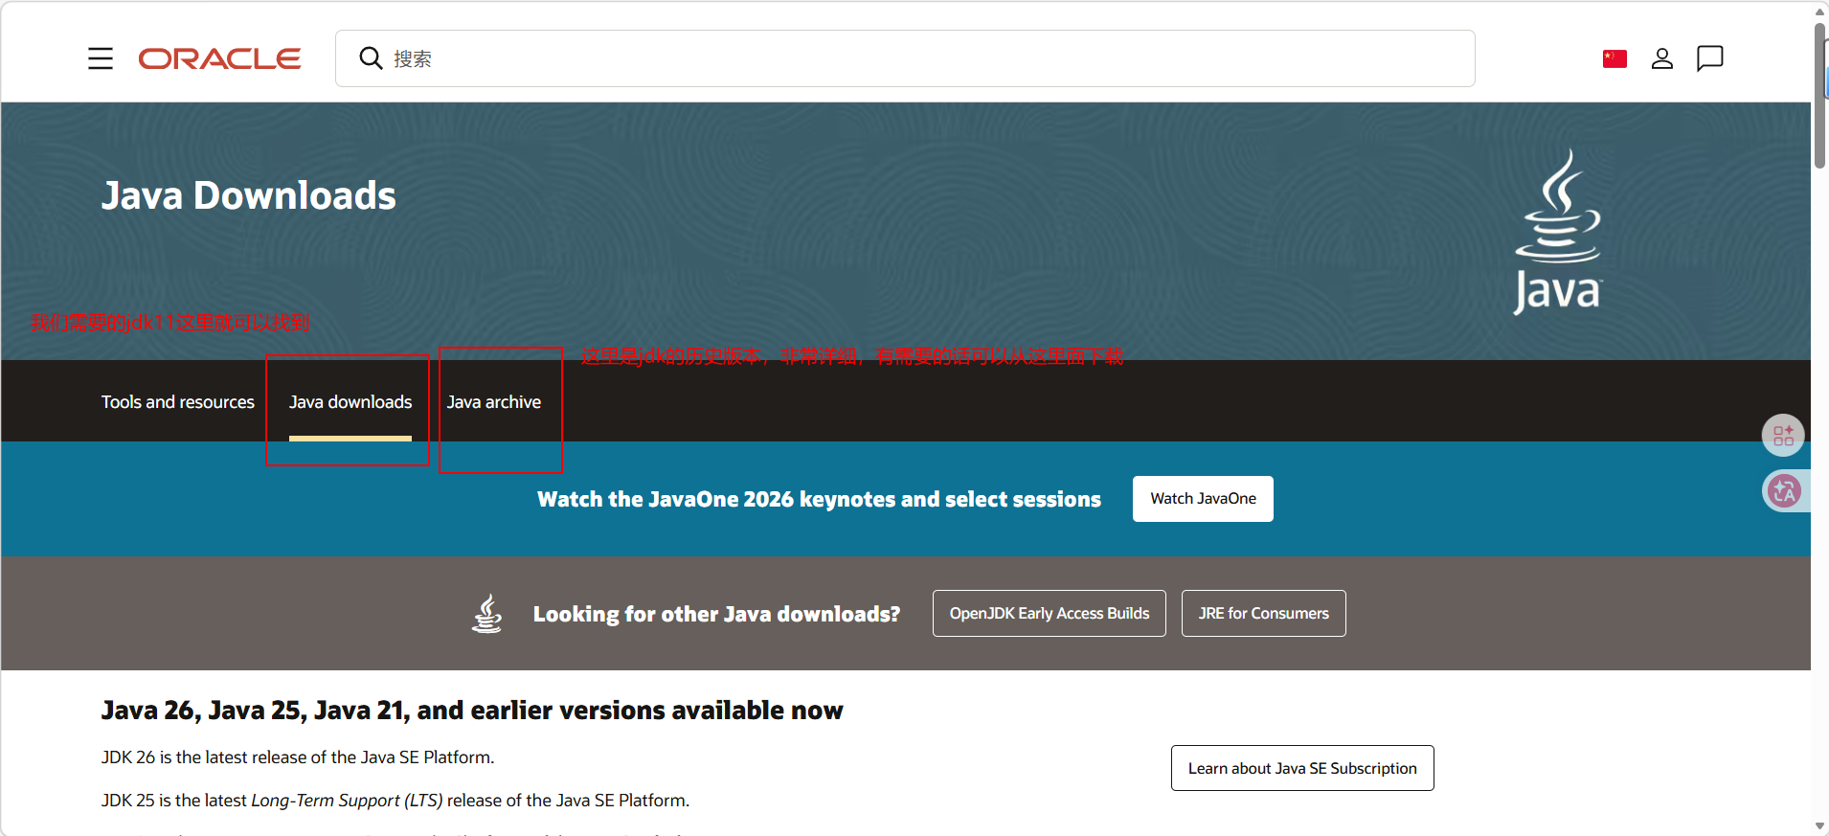This screenshot has width=1829, height=836.
Task: Click 'Looking for other Java downloads?' text
Action: [x=716, y=614]
